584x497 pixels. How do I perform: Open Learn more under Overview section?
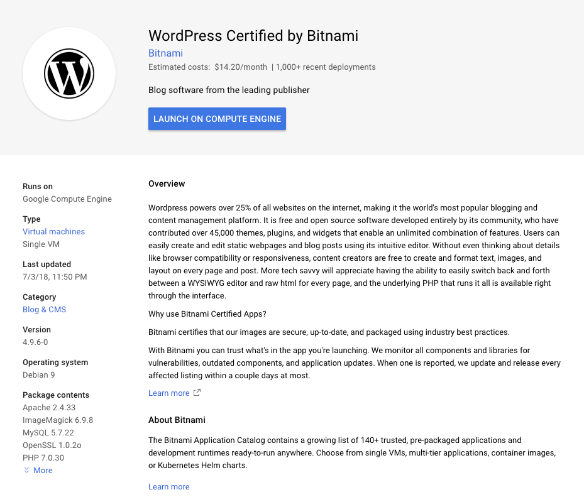168,393
